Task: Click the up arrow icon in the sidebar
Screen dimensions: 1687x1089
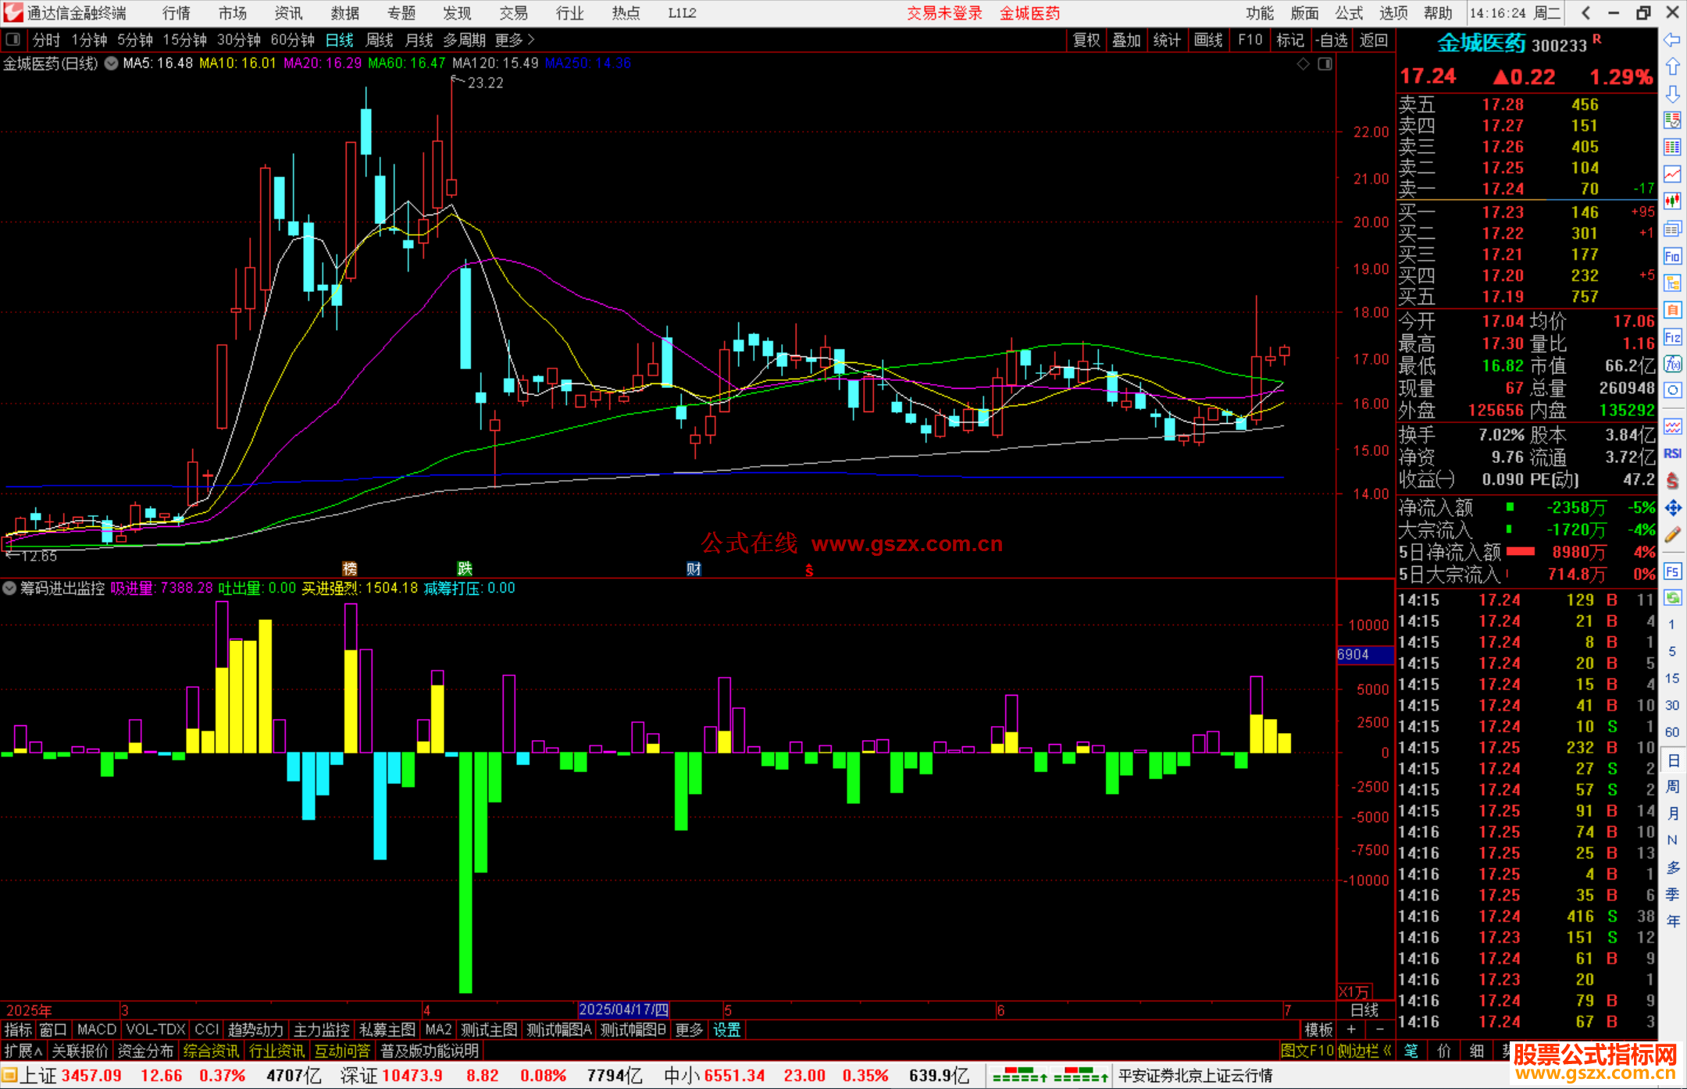Action: coord(1672,67)
